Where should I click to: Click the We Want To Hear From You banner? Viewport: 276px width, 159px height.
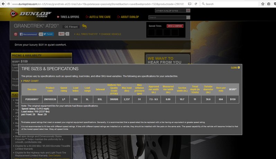[x=167, y=59]
